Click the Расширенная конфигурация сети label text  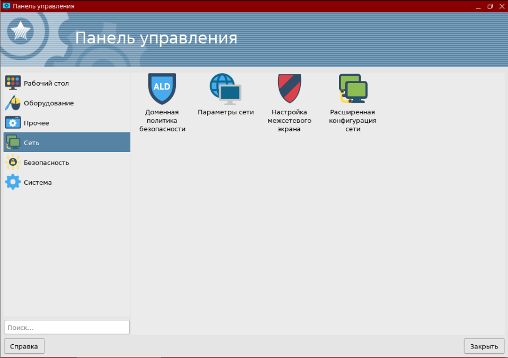click(x=353, y=121)
